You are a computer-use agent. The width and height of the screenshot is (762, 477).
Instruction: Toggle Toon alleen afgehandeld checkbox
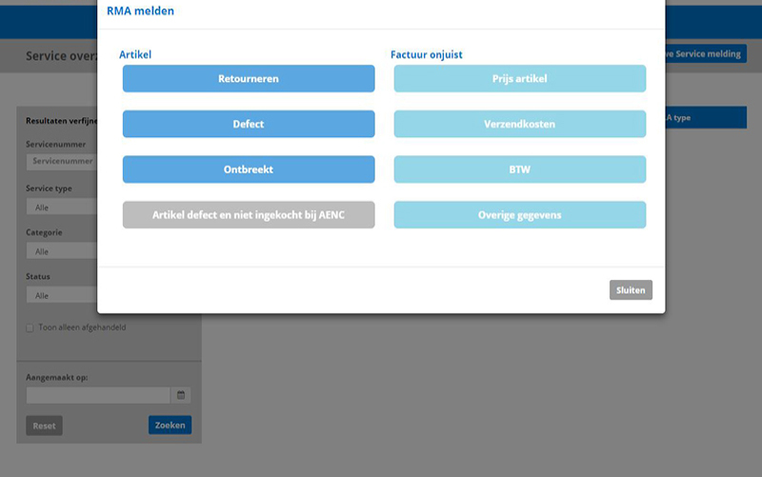pyautogui.click(x=30, y=328)
